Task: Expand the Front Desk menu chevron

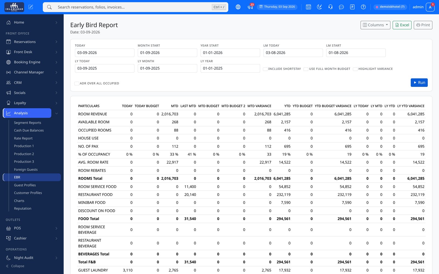Action: tap(56, 52)
